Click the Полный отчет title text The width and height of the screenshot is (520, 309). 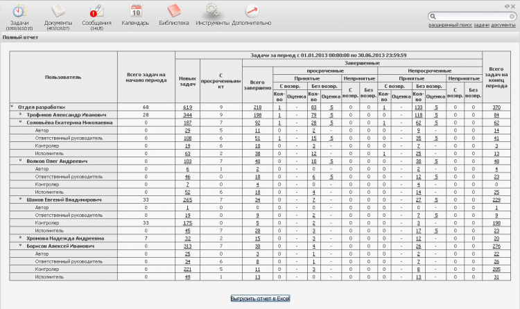[x=20, y=37]
